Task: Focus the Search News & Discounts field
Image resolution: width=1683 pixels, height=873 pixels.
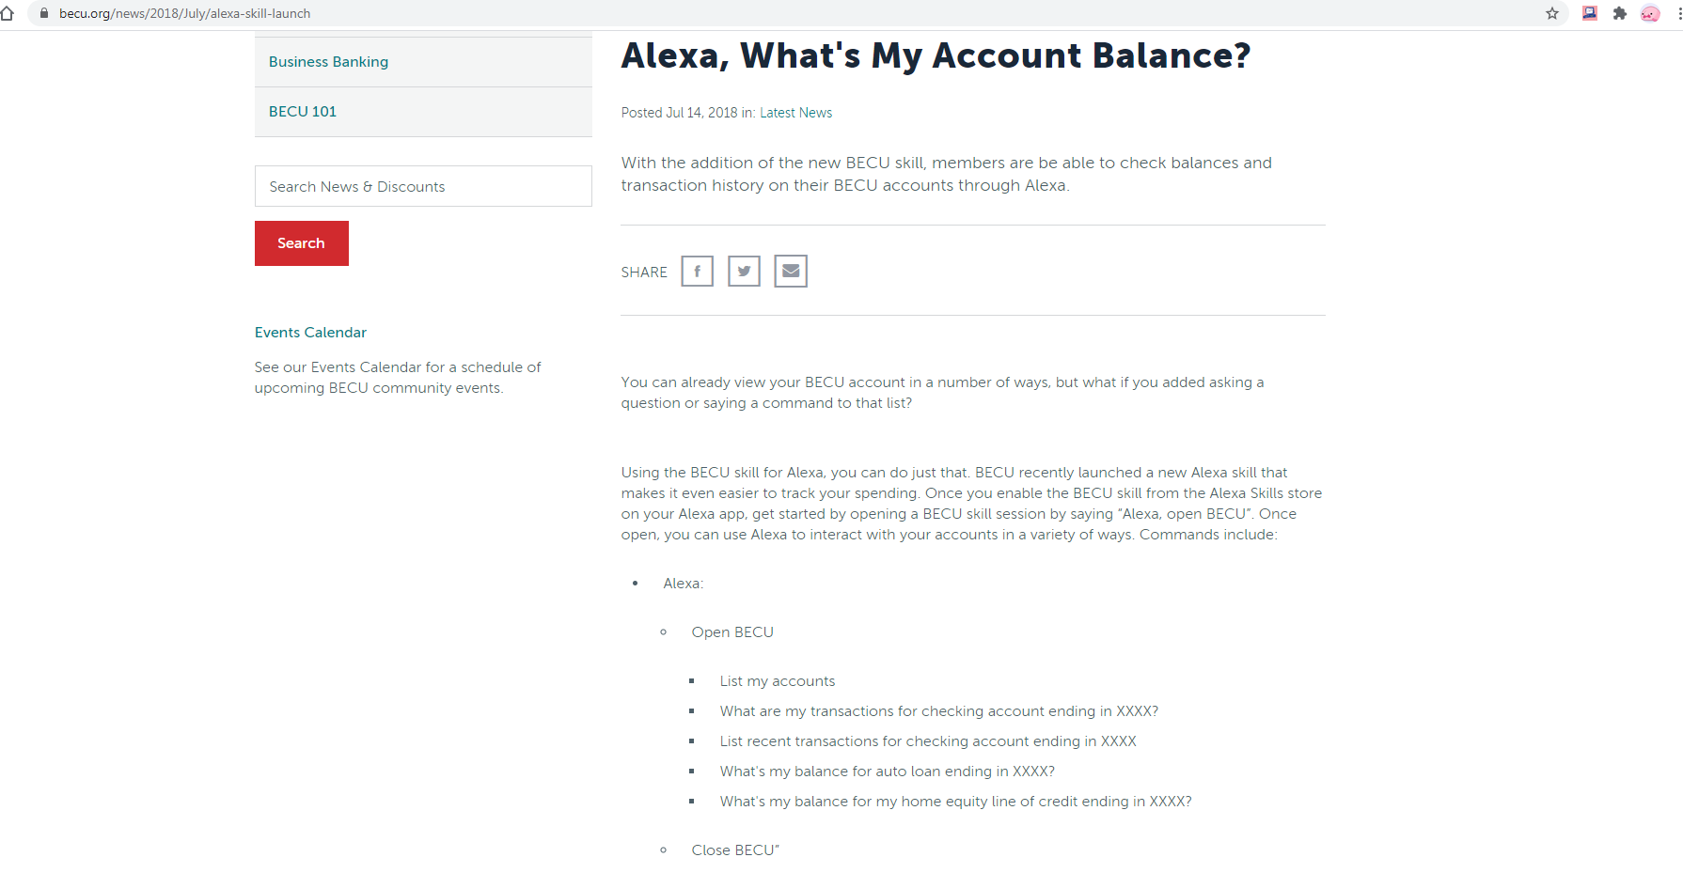Action: click(x=423, y=186)
